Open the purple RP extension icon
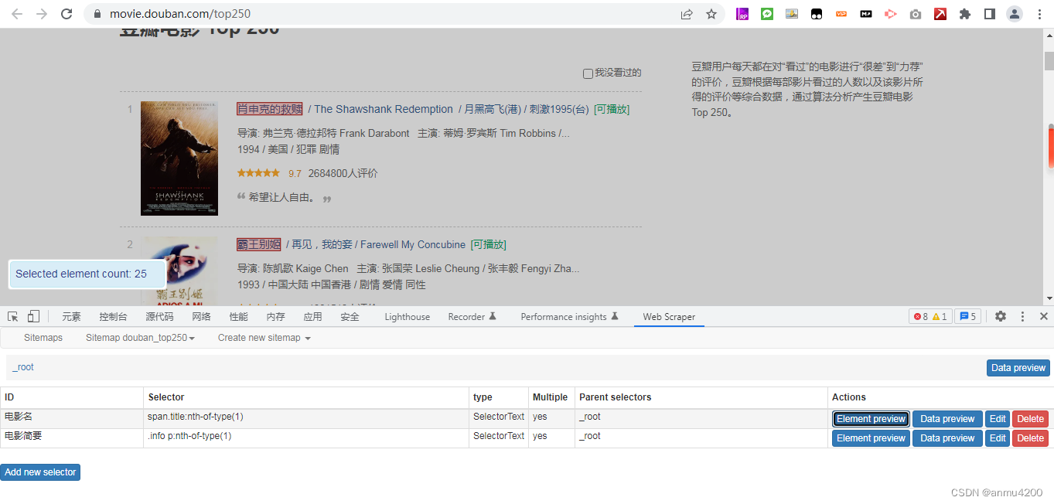Image resolution: width=1054 pixels, height=504 pixels. 742,14
